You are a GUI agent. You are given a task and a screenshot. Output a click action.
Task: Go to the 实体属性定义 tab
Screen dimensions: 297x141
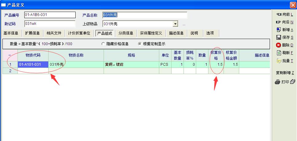tap(151, 33)
